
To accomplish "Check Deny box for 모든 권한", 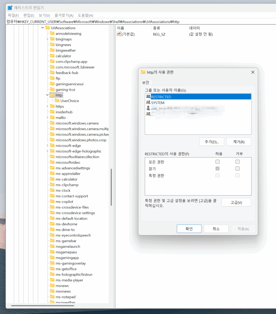I will click(237, 162).
